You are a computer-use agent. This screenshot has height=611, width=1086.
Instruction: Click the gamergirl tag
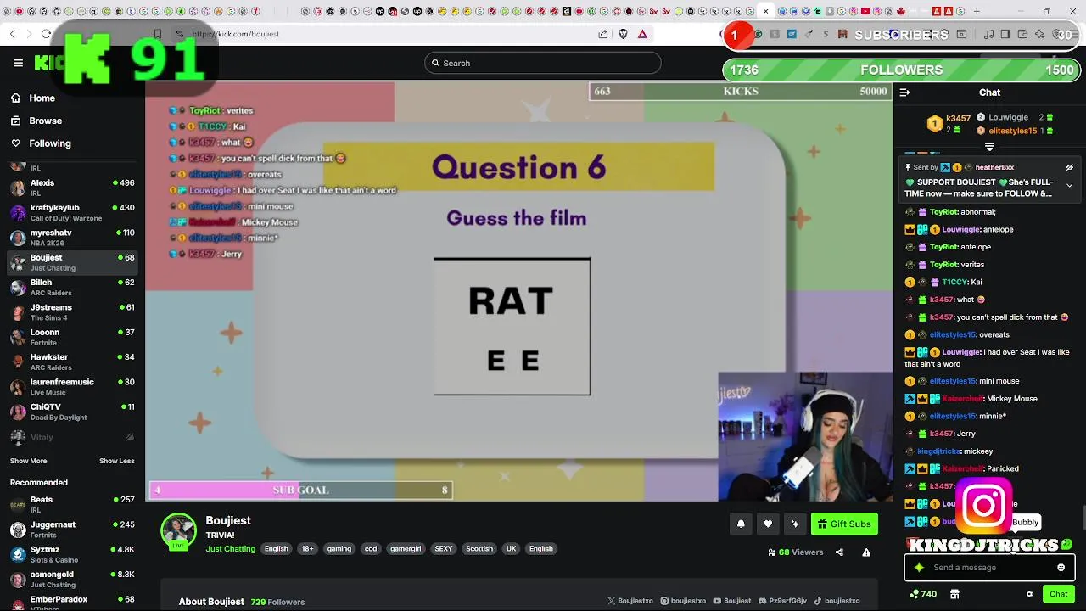point(406,549)
